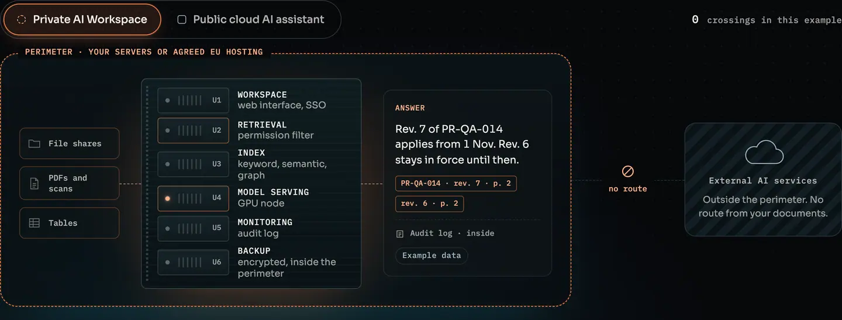Click the square icon beside Public cloud AI assistant
Viewport: 842px width, 320px height.
tap(182, 19)
